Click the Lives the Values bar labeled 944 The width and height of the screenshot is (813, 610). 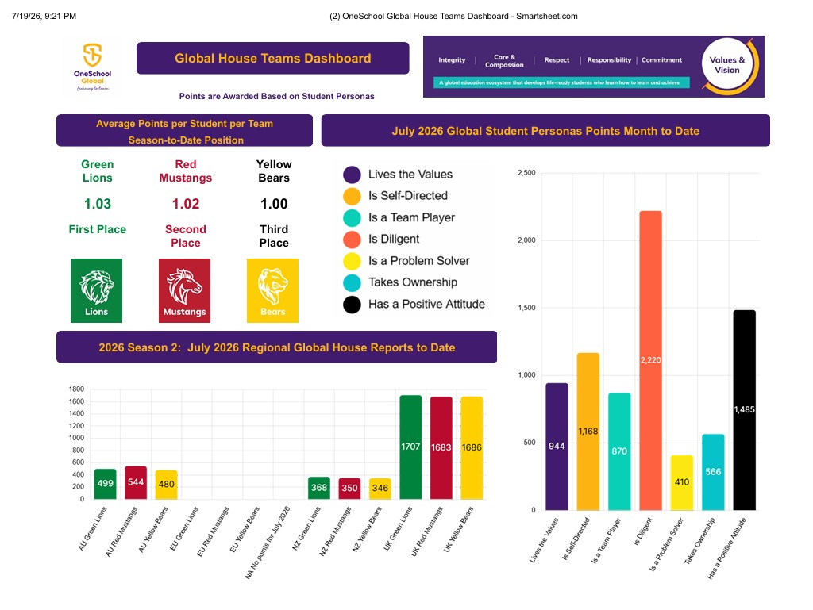pos(557,447)
